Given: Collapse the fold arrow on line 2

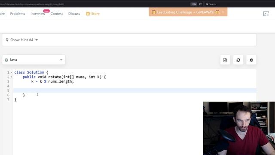Looking at the screenshot, I should tap(12, 77).
